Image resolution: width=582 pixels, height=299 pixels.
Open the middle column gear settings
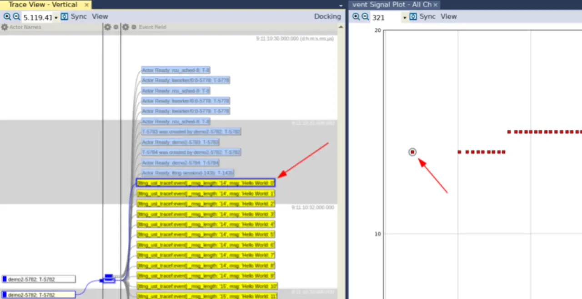(108, 27)
